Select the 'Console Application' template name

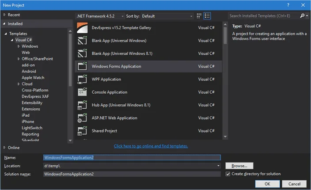(110, 92)
